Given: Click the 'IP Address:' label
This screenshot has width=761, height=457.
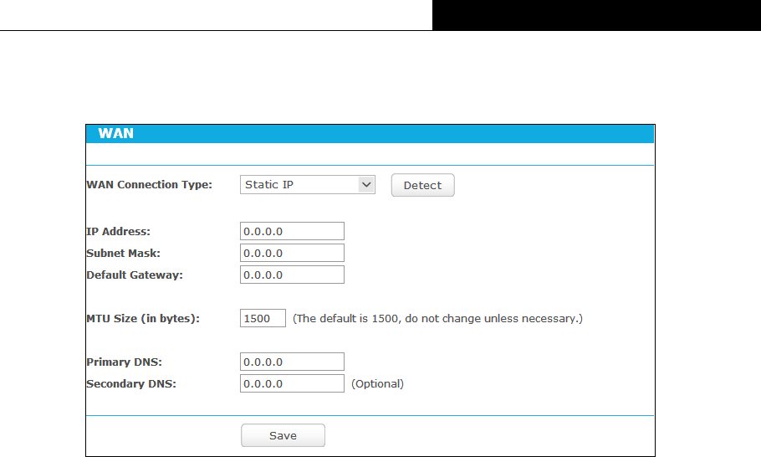Looking at the screenshot, I should (x=119, y=231).
